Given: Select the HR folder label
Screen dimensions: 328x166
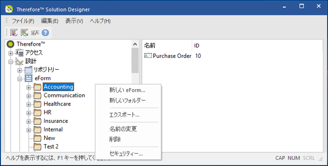Looking at the screenshot, I should tap(47, 113).
